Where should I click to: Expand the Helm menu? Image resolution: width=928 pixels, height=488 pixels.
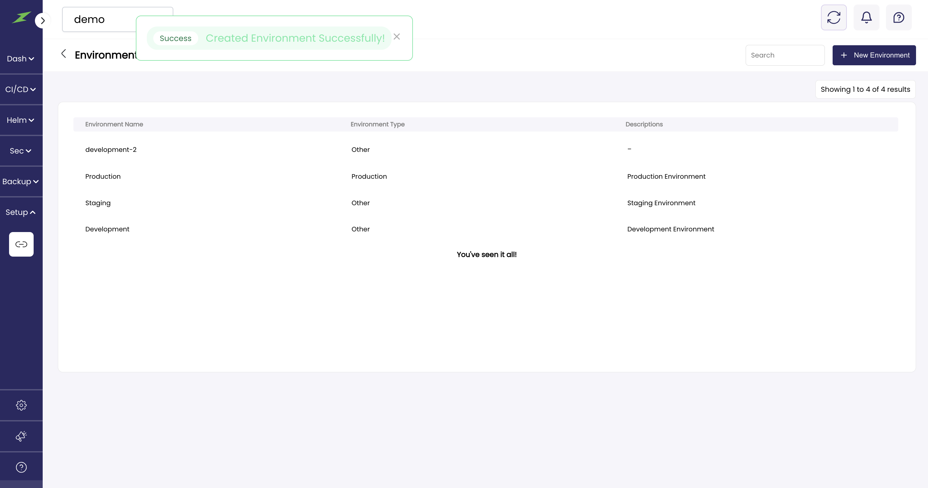pos(21,120)
